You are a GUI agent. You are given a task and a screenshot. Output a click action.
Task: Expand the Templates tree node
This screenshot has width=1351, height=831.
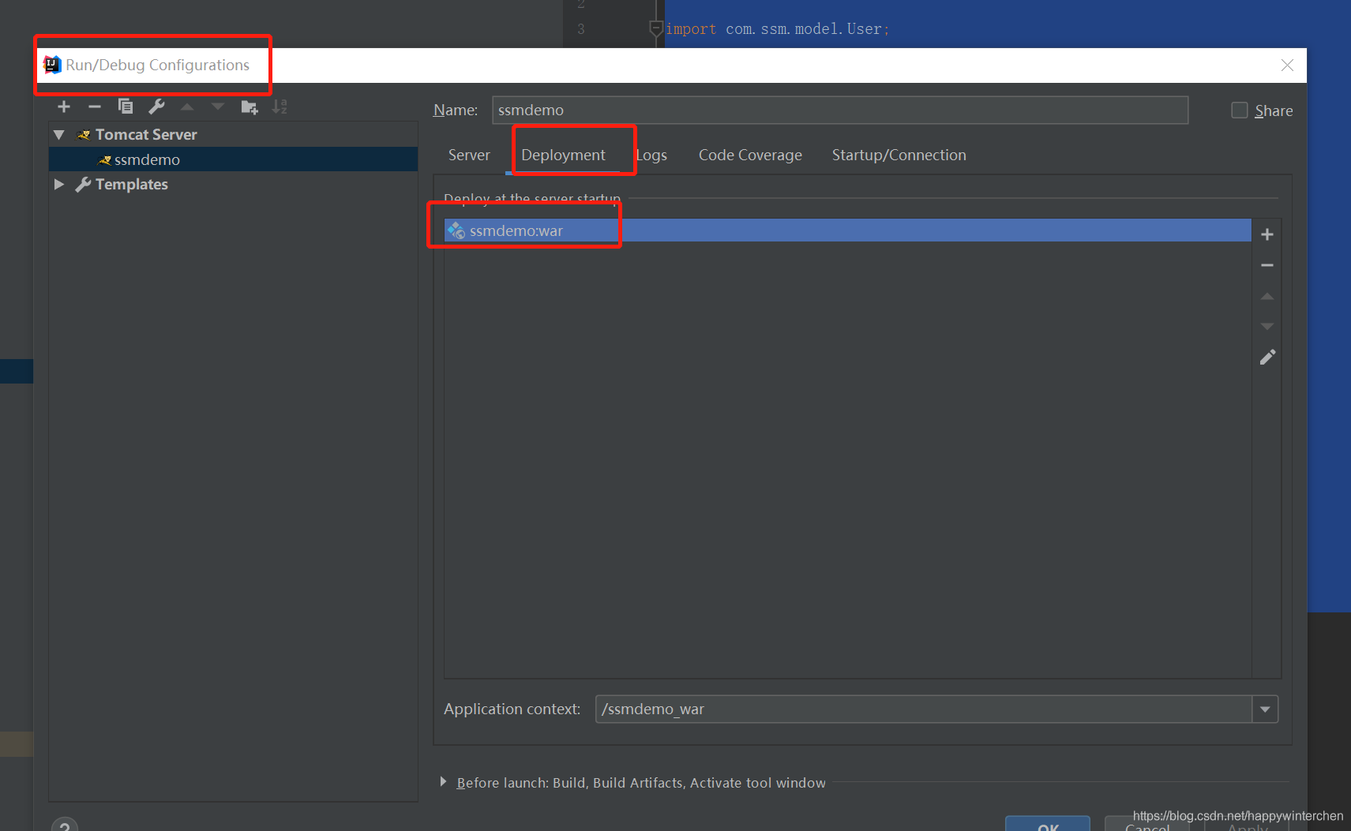tap(59, 184)
